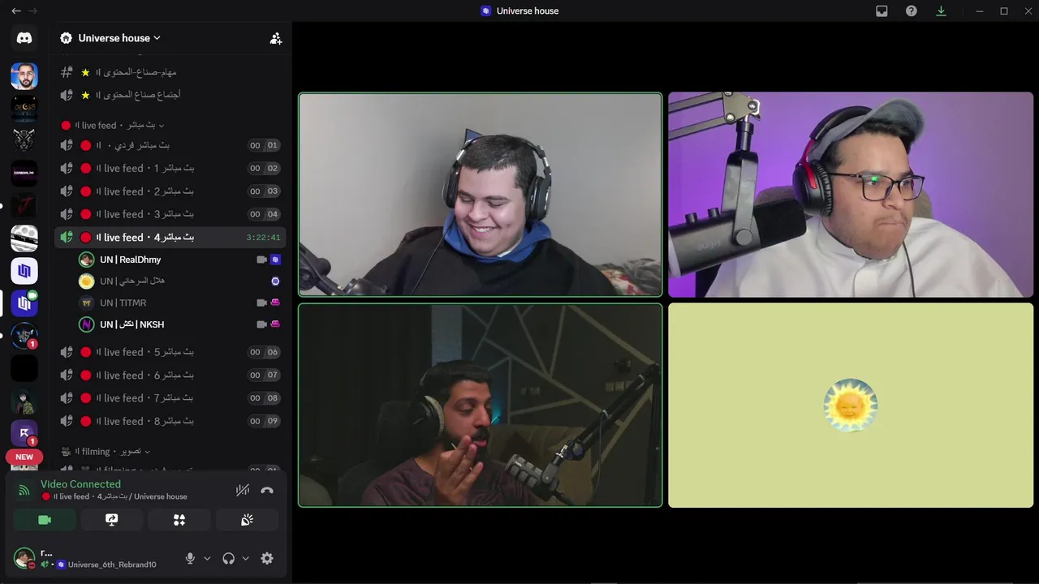Open the plain black square server icon
The image size is (1039, 584).
pos(24,368)
